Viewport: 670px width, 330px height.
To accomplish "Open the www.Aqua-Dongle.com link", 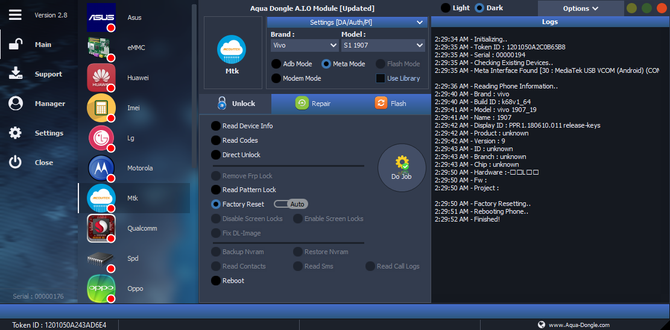I will click(579, 325).
